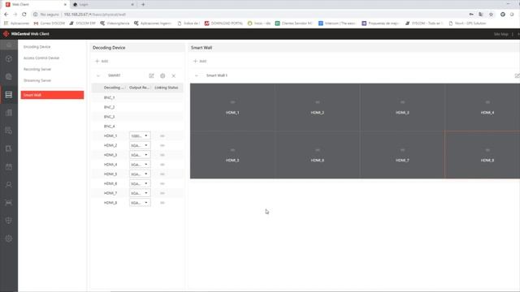Open the Aplicaciones bookmarks shortcut
The image size is (520, 292).
click(x=16, y=24)
